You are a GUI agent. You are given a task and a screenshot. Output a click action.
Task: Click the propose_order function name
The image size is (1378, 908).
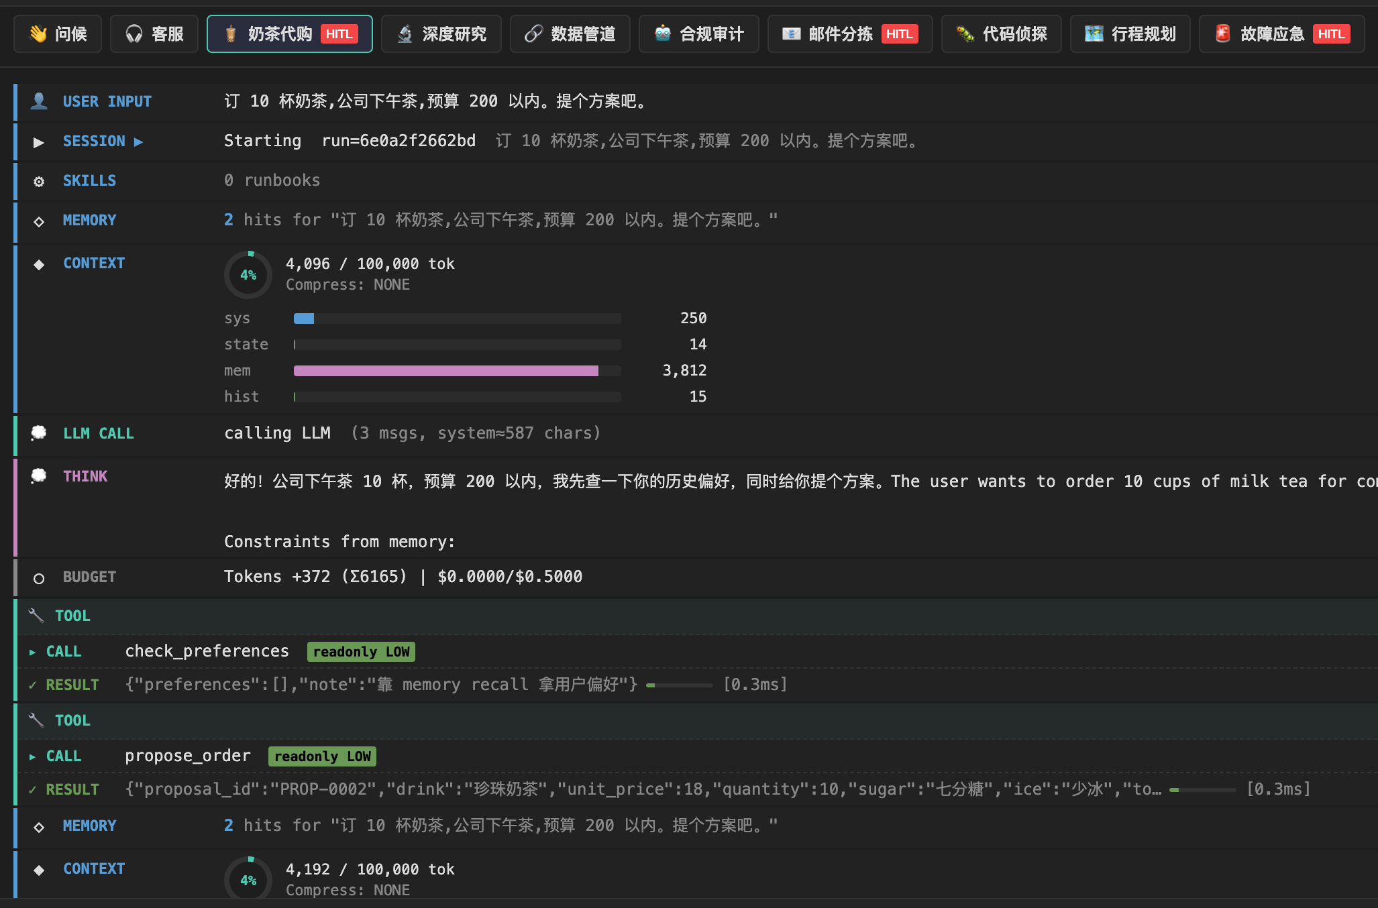[x=188, y=756]
